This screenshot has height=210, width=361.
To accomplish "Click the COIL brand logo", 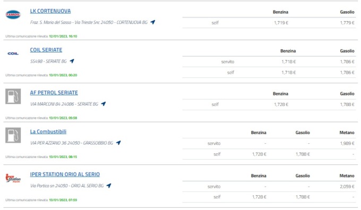I will (13, 54).
